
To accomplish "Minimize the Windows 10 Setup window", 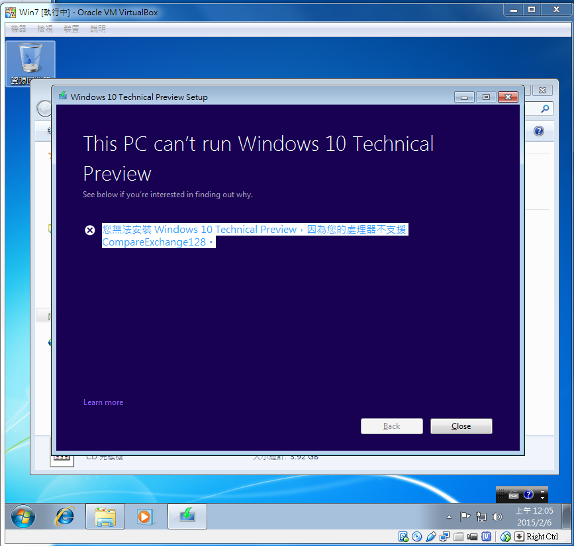I will coord(465,97).
